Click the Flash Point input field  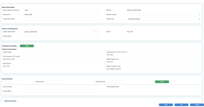click(61, 65)
